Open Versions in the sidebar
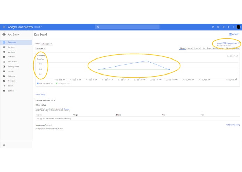Viewport: 242px width, 172px height. [16, 52]
